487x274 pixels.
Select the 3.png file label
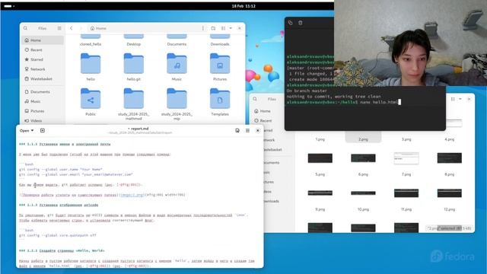click(x=406, y=139)
